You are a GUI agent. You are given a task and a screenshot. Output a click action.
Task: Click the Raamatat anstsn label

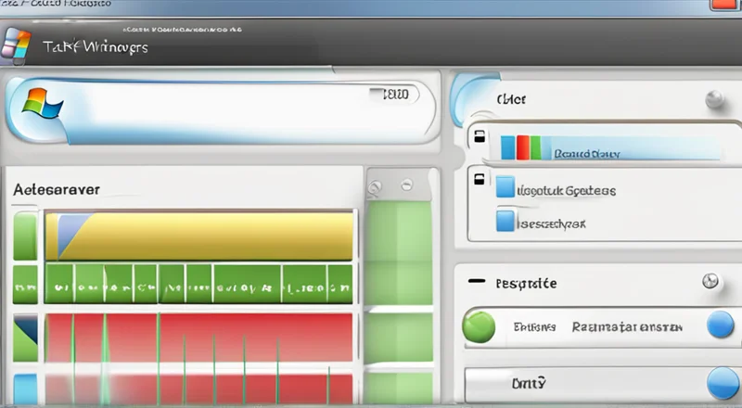(627, 326)
